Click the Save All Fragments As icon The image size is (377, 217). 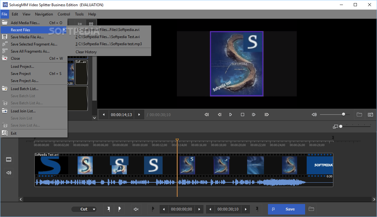(x=5, y=51)
